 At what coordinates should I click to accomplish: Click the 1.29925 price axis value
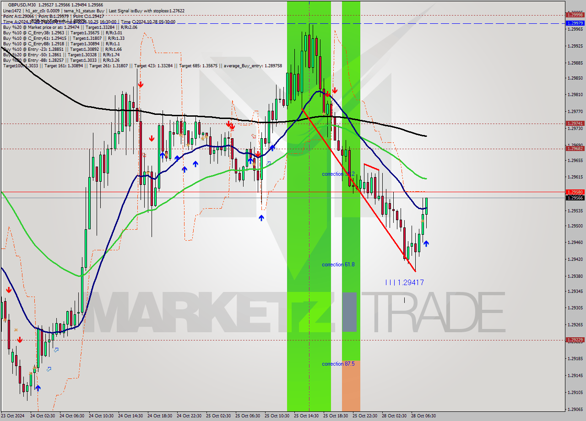[575, 46]
